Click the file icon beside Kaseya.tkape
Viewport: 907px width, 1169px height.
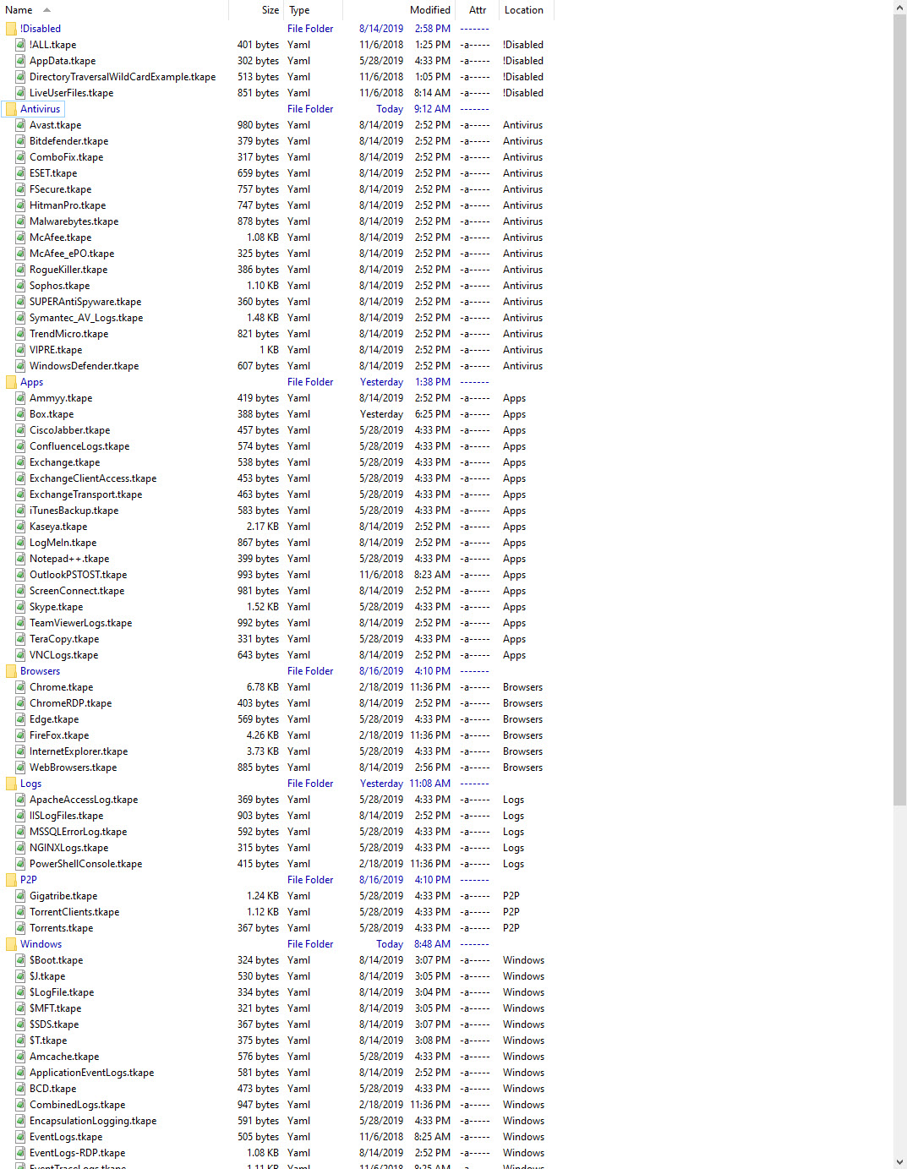click(x=20, y=527)
